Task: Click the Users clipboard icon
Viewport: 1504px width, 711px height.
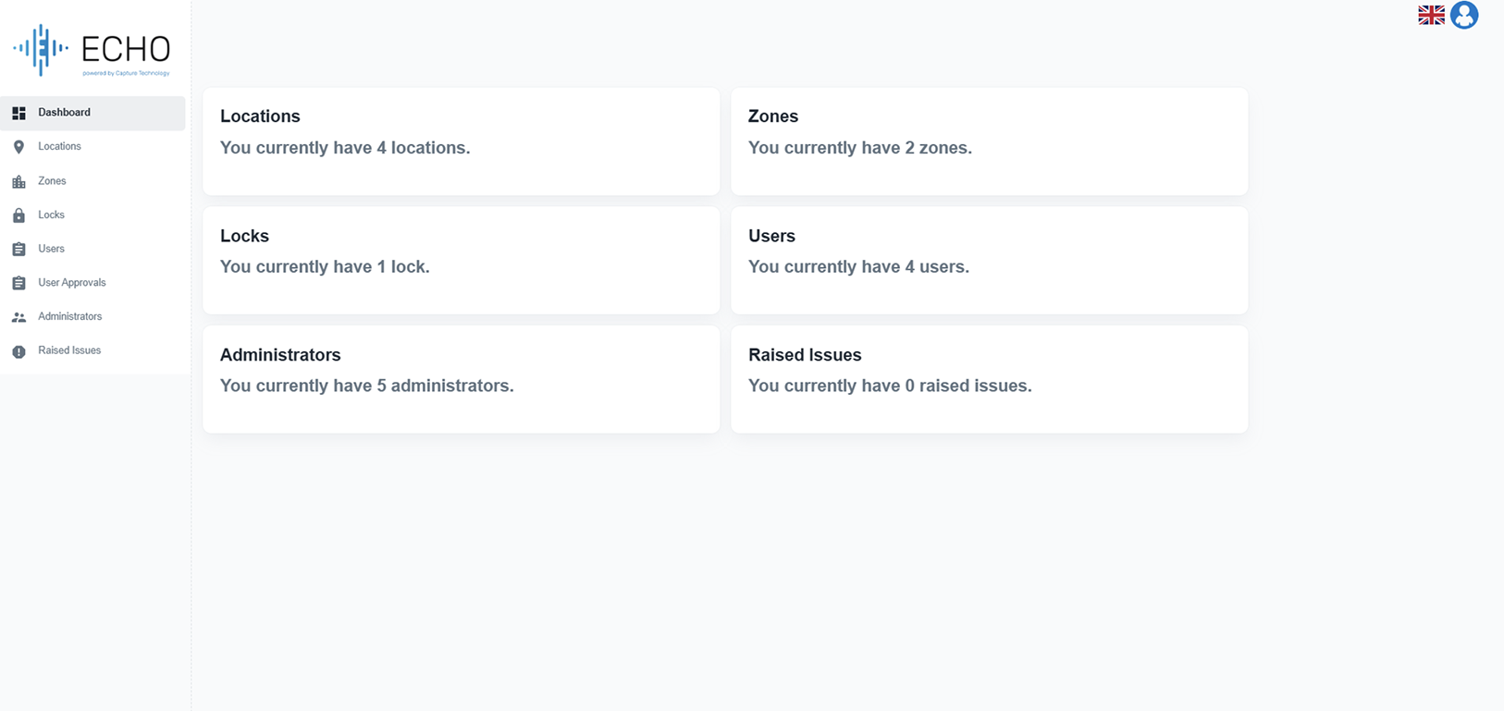Action: [18, 249]
